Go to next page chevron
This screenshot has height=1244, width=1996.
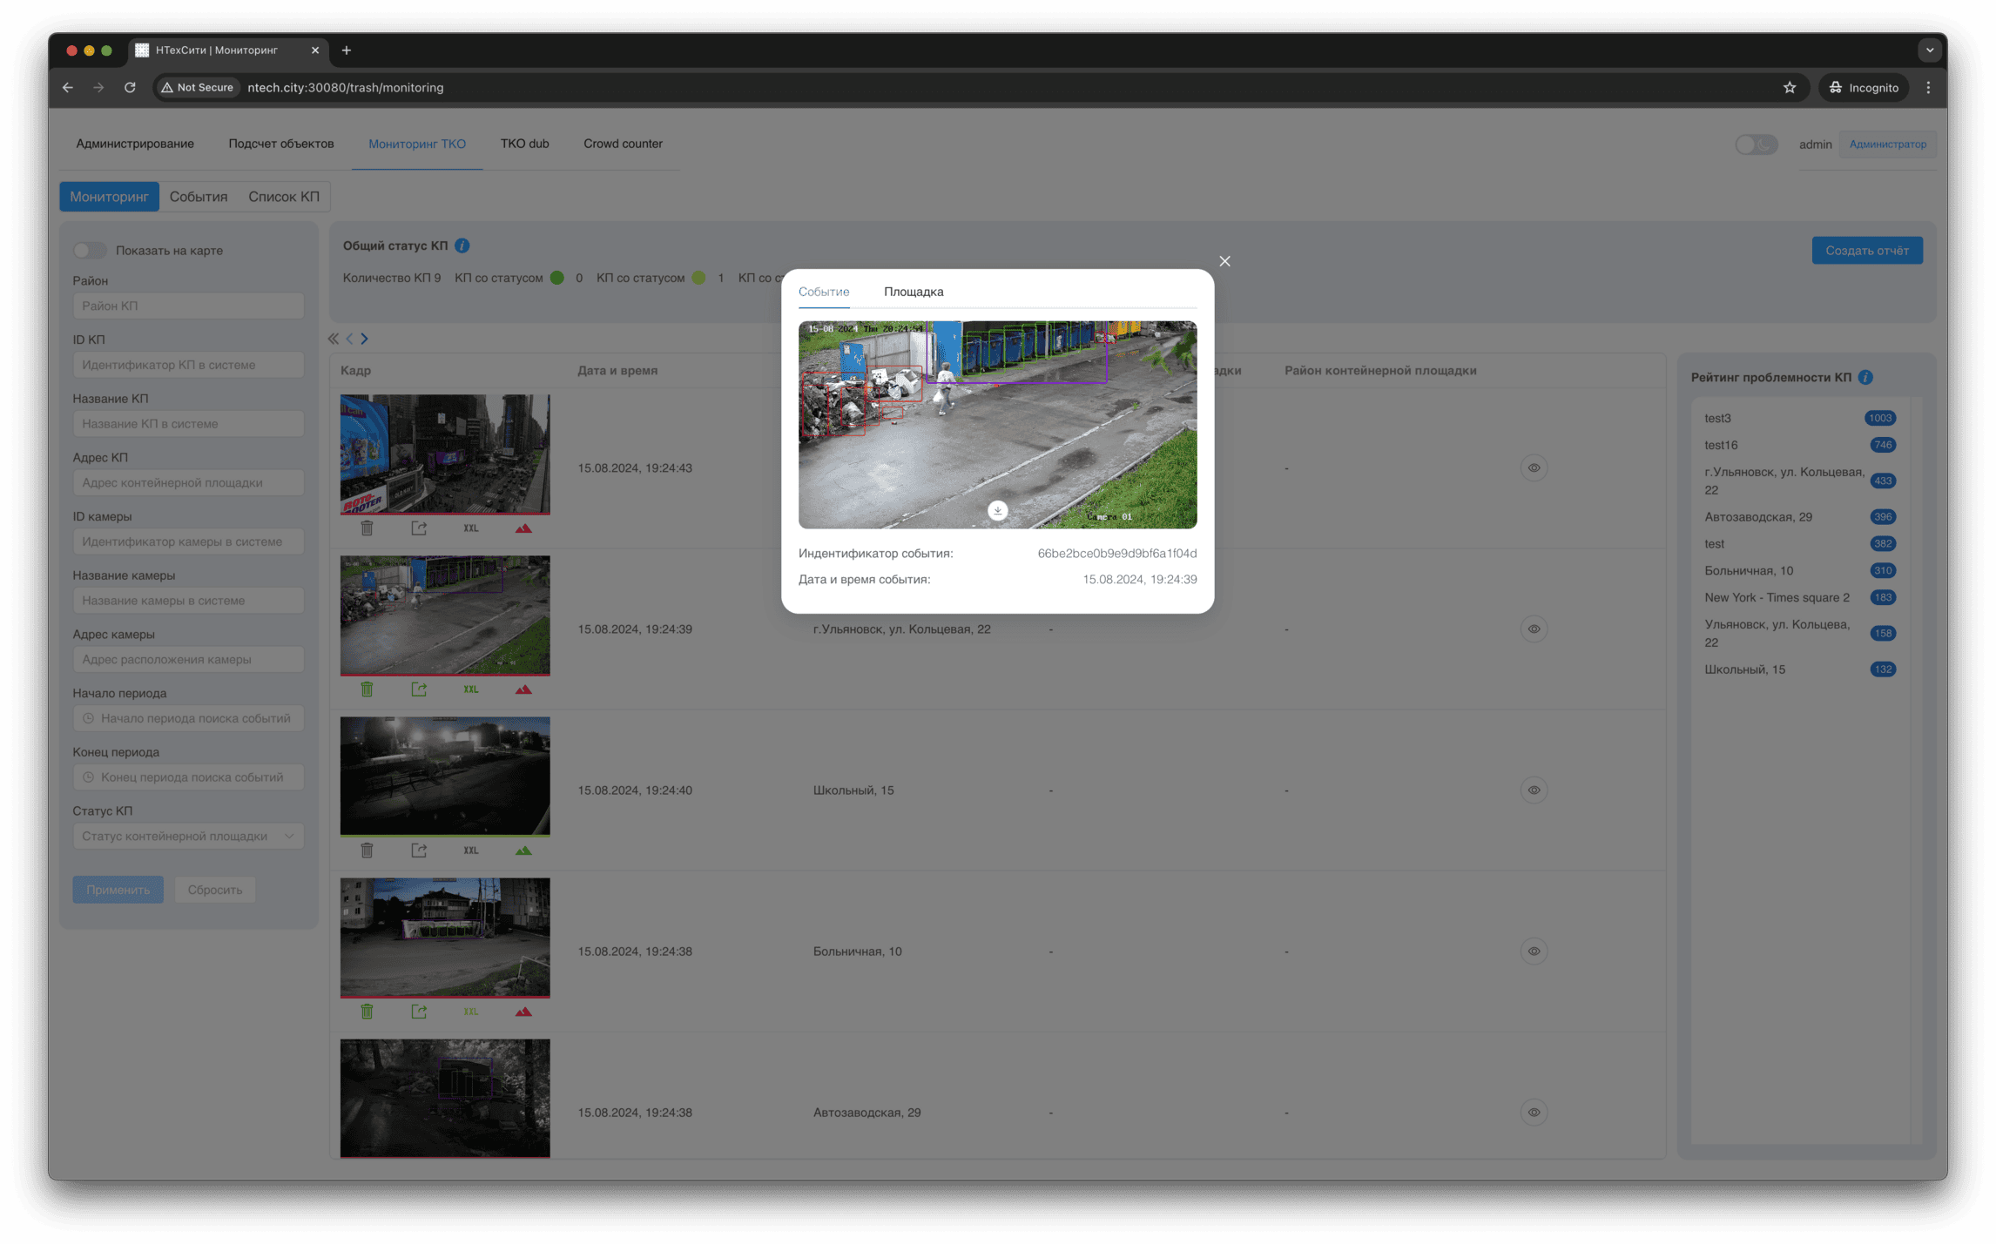365,339
